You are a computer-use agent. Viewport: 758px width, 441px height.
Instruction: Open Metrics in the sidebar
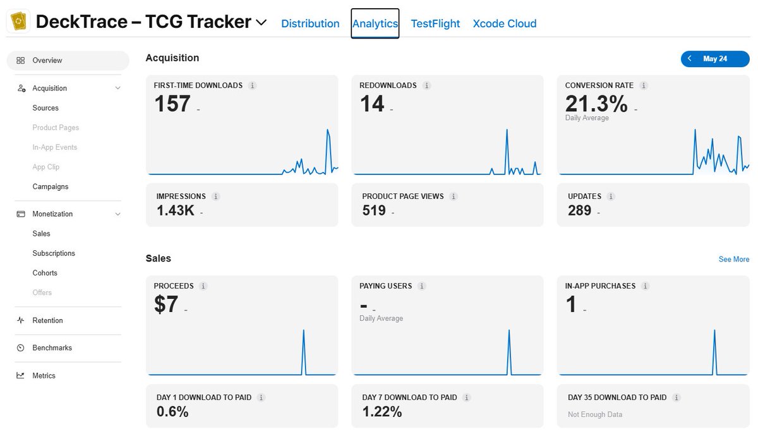[44, 376]
